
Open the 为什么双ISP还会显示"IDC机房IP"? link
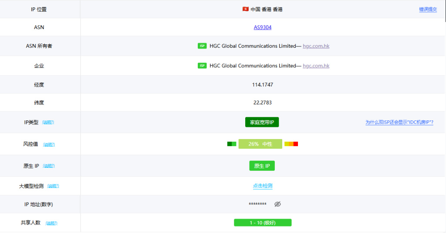pyautogui.click(x=399, y=123)
